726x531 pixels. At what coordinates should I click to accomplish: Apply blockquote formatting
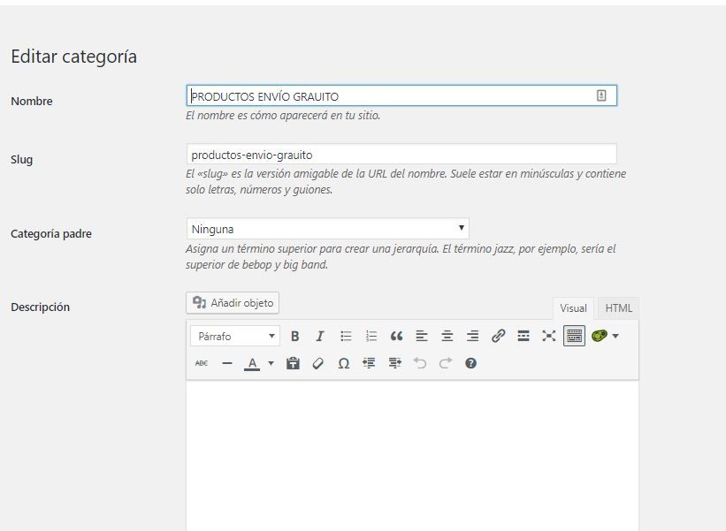396,337
